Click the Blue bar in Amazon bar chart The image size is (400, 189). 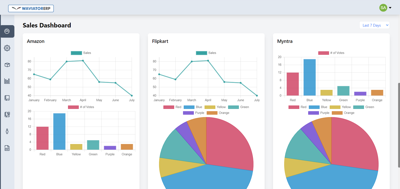pos(59,132)
